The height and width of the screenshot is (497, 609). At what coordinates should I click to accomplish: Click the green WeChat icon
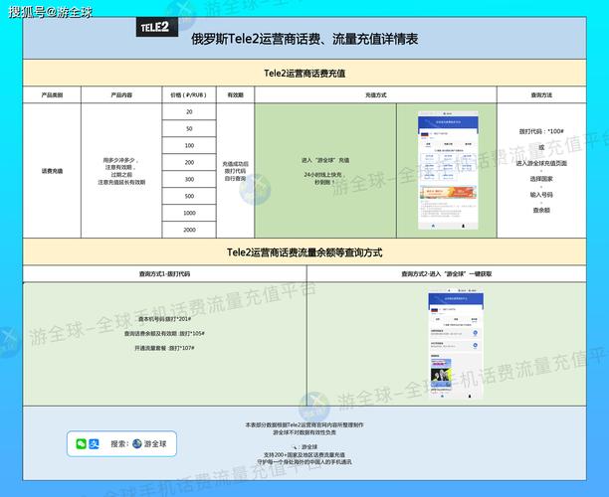[81, 443]
